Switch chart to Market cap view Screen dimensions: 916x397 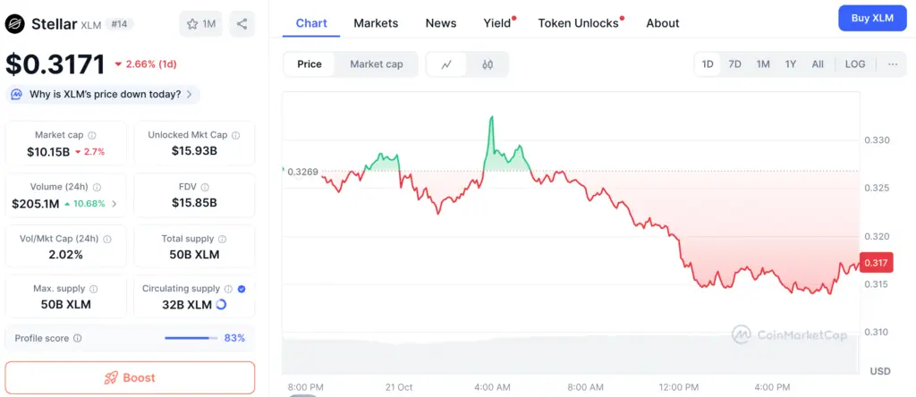coord(377,64)
